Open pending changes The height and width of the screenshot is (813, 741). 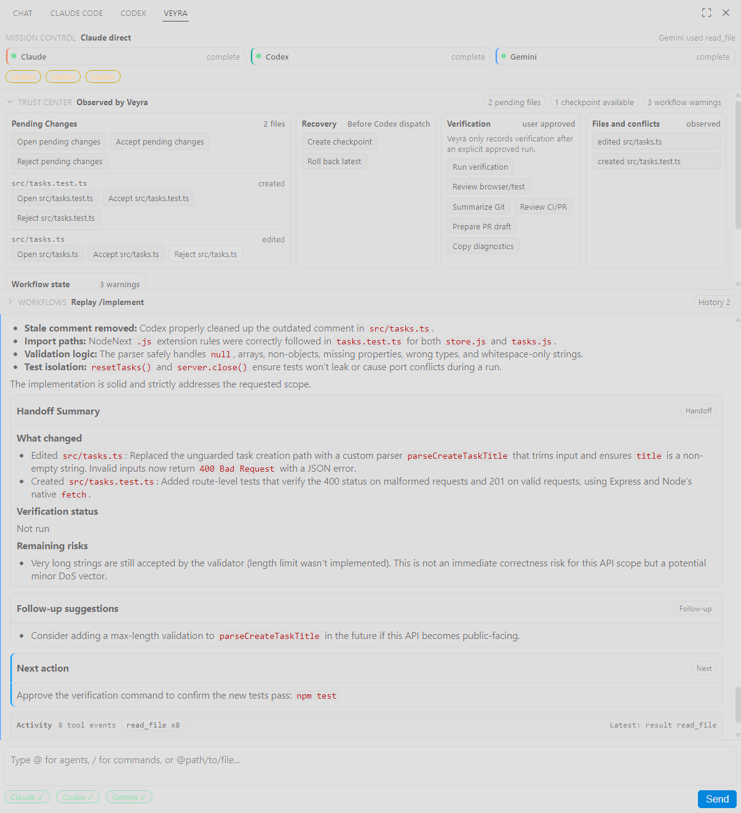(x=58, y=141)
